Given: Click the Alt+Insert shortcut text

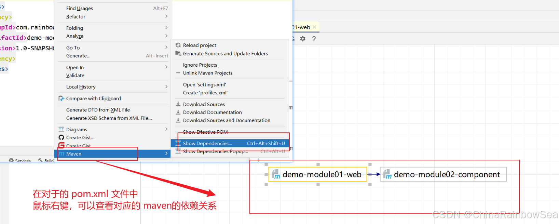Looking at the screenshot, I should (157, 56).
